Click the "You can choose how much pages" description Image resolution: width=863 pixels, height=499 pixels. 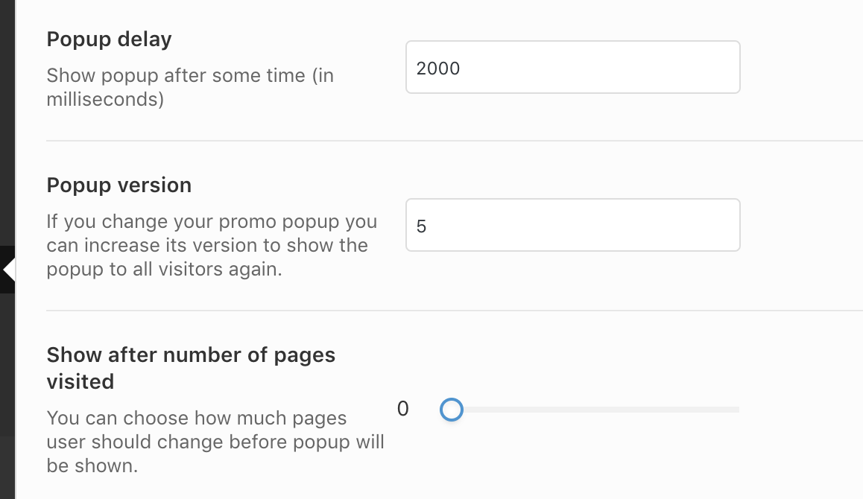coord(197,417)
